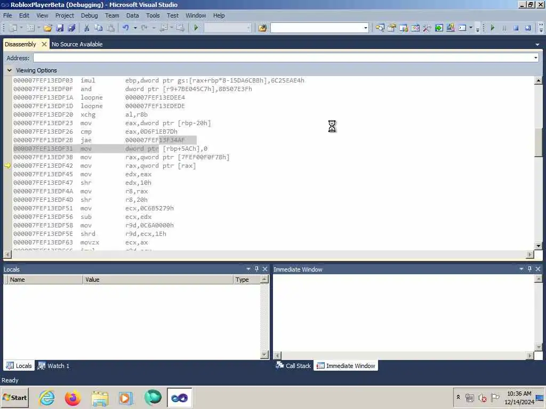Toggle auto-hide pin on Locals panel
This screenshot has height=409, width=546.
[256, 269]
